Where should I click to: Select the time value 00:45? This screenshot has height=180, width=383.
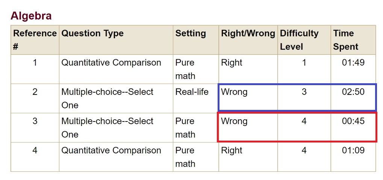(x=353, y=121)
